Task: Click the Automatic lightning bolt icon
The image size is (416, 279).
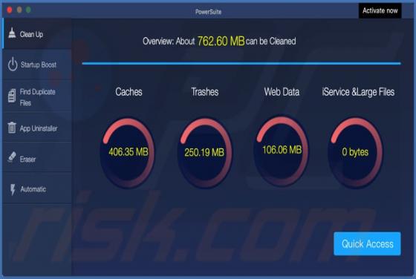Action: pos(13,189)
